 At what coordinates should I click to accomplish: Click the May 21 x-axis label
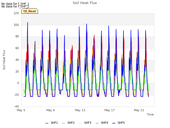(139, 110)
